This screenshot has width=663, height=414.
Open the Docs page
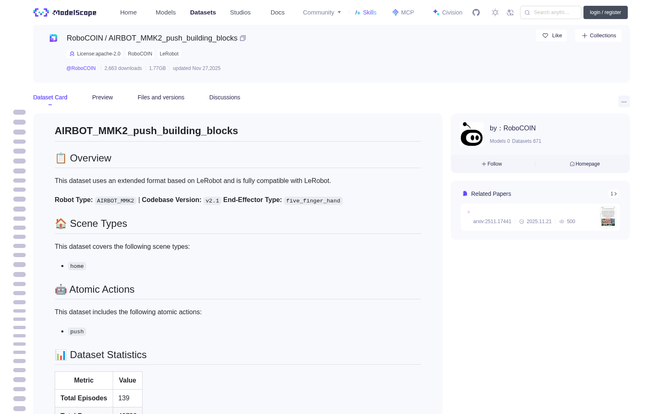[278, 12]
